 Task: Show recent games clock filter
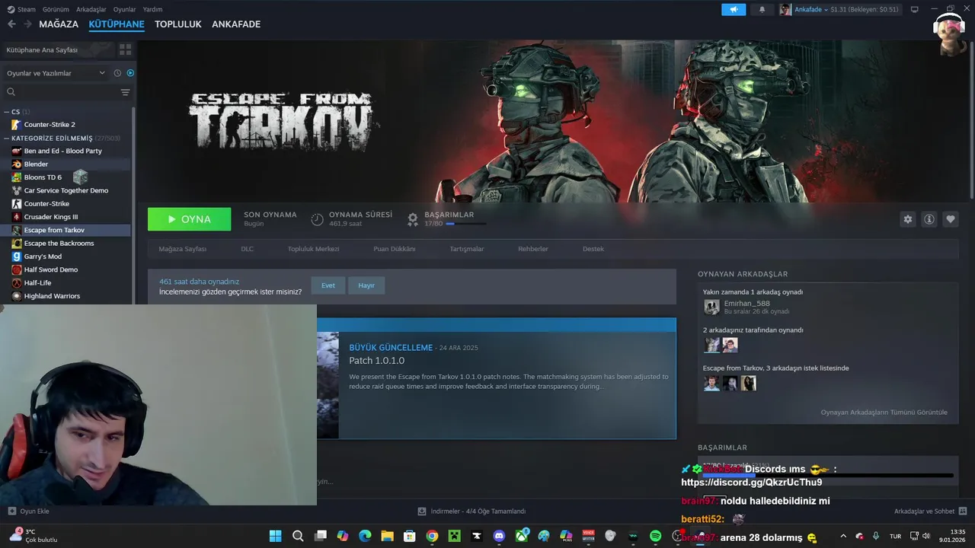click(x=117, y=73)
